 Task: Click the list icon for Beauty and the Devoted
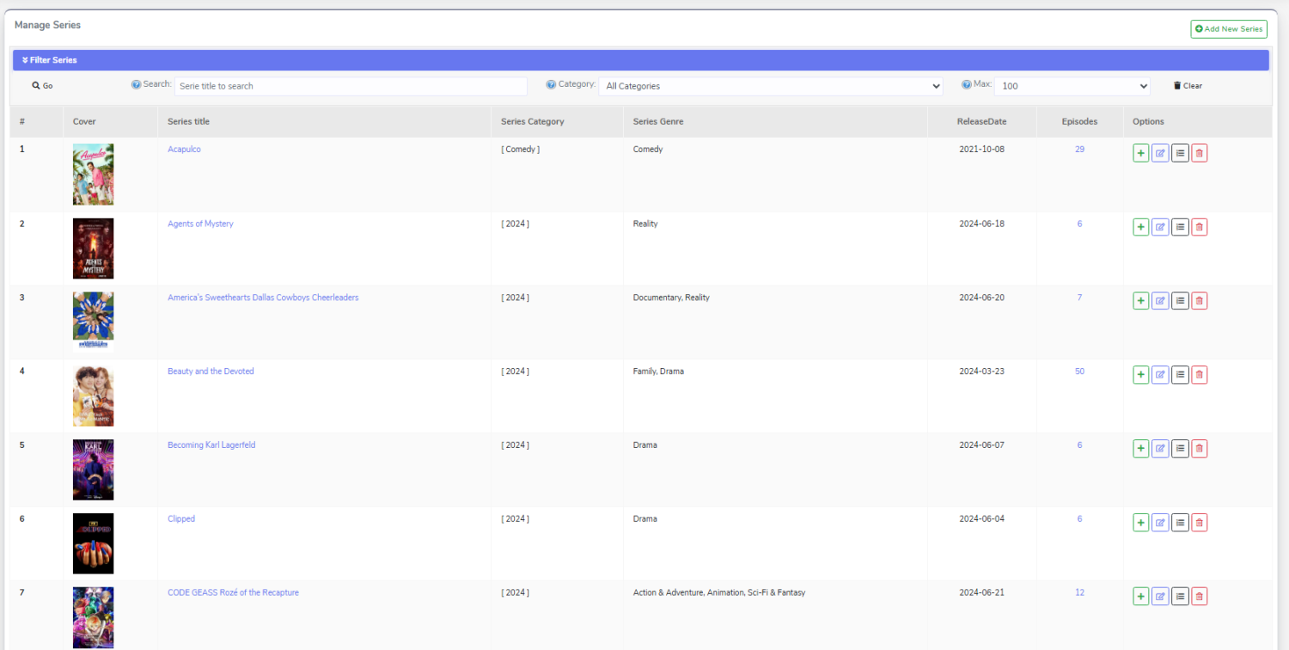[x=1180, y=375]
